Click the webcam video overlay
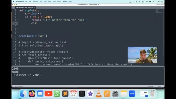This screenshot has width=176, height=99. (142, 55)
